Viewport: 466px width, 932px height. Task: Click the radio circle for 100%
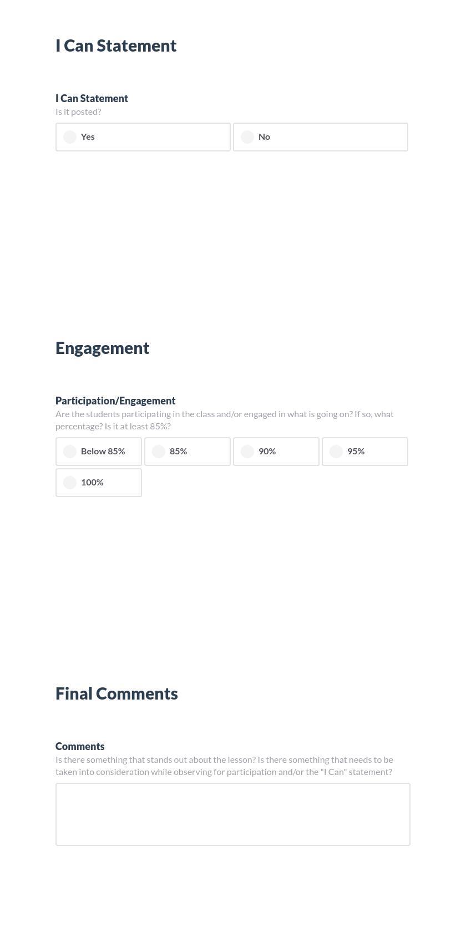click(x=69, y=482)
